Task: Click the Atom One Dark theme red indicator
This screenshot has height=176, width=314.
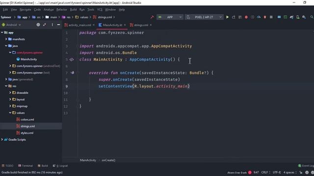Action: coord(250,173)
